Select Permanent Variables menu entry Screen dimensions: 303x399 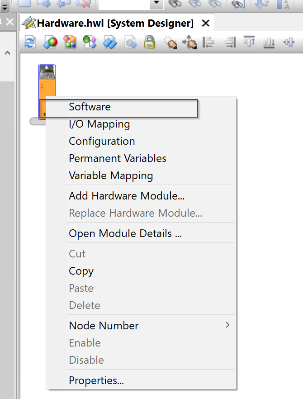[141, 158]
